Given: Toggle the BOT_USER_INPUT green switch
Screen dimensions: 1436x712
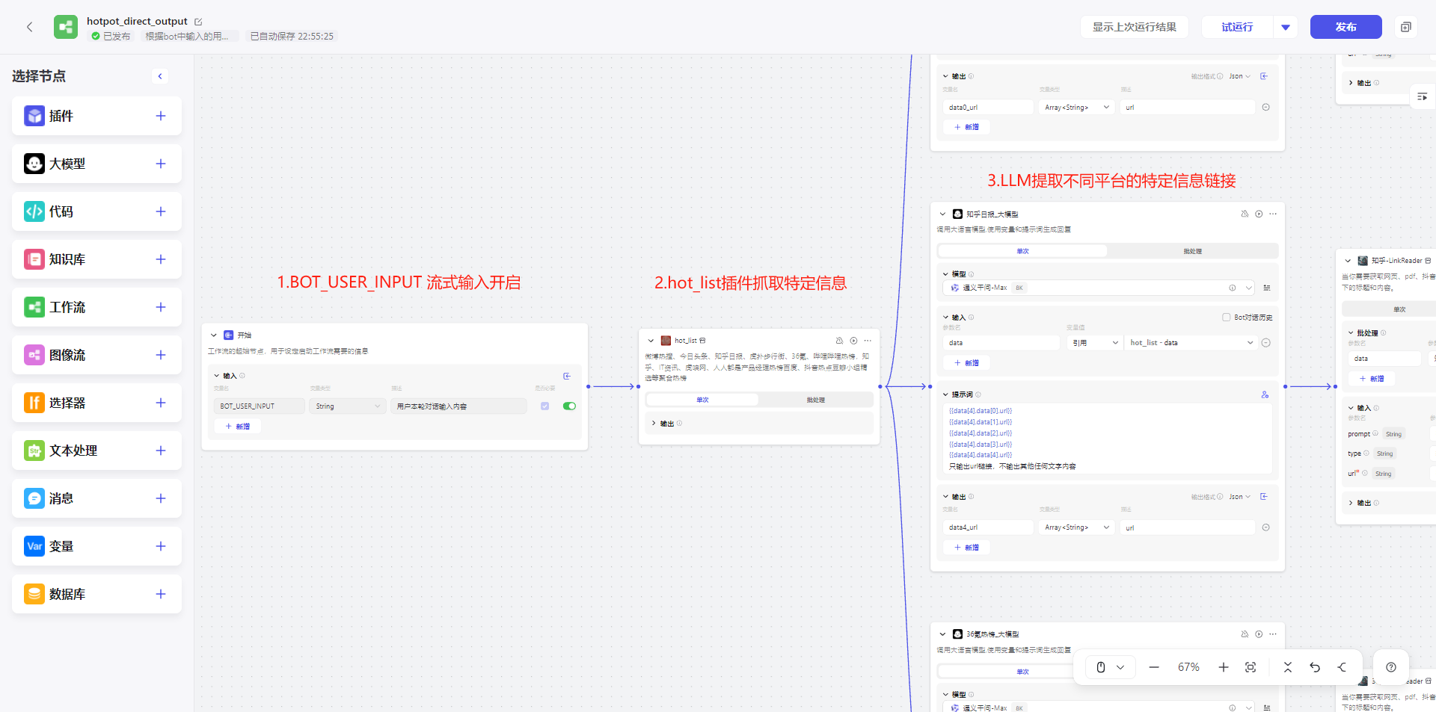Looking at the screenshot, I should (569, 406).
